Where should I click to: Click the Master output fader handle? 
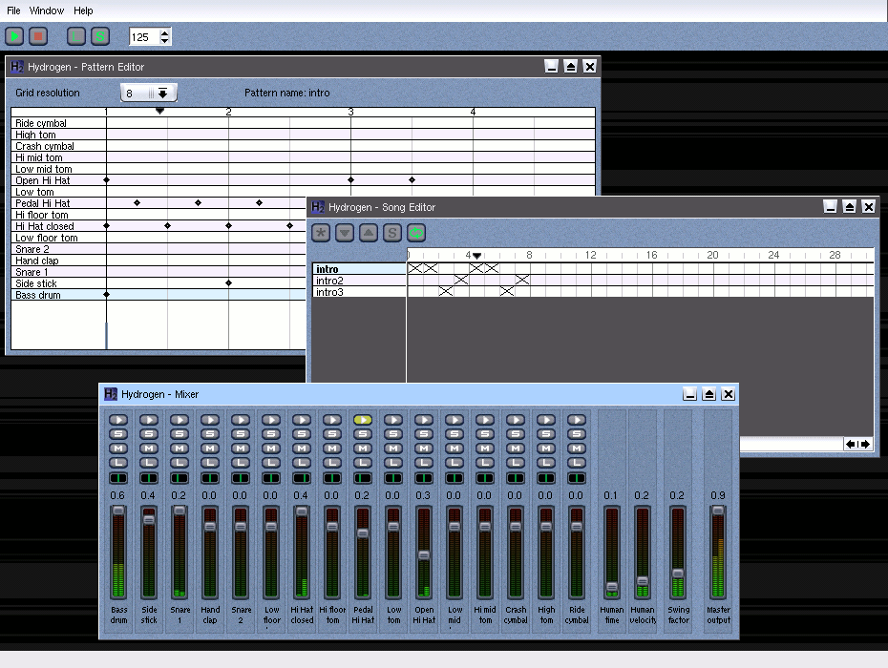718,511
